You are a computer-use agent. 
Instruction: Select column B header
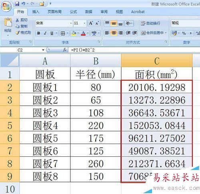tap(96, 61)
